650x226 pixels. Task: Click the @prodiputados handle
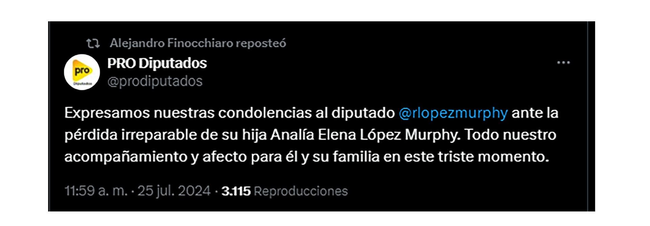[155, 81]
